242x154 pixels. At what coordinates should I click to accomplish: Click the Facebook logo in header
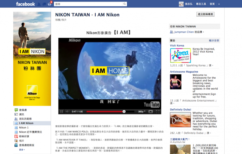click(x=25, y=4)
